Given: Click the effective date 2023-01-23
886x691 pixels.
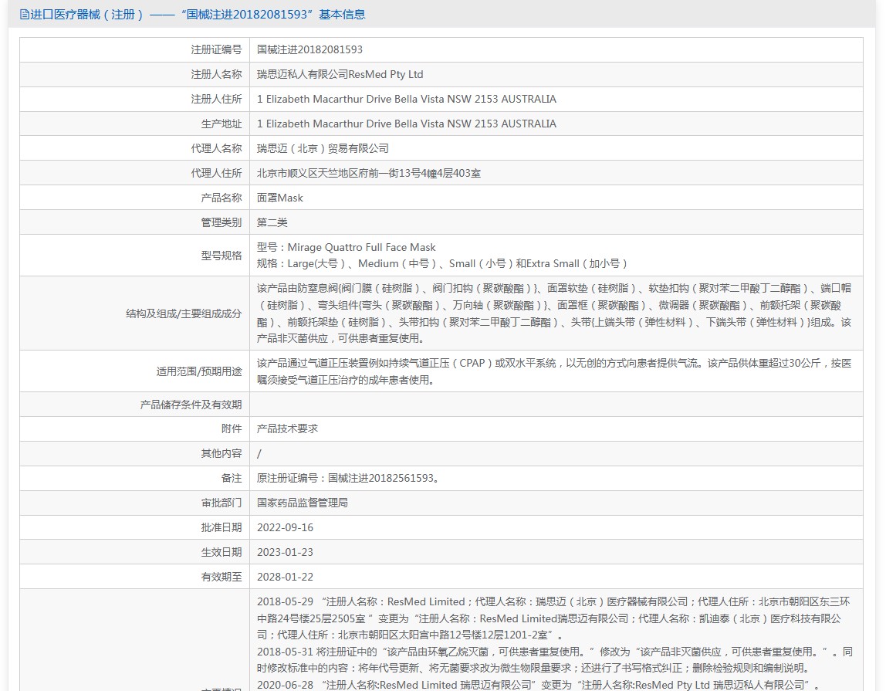Looking at the screenshot, I should click(x=285, y=552).
